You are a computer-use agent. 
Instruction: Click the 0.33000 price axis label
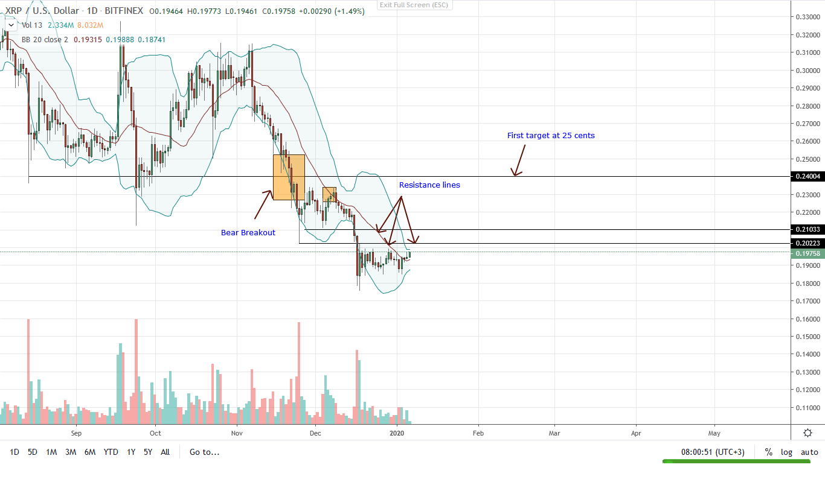click(x=807, y=17)
